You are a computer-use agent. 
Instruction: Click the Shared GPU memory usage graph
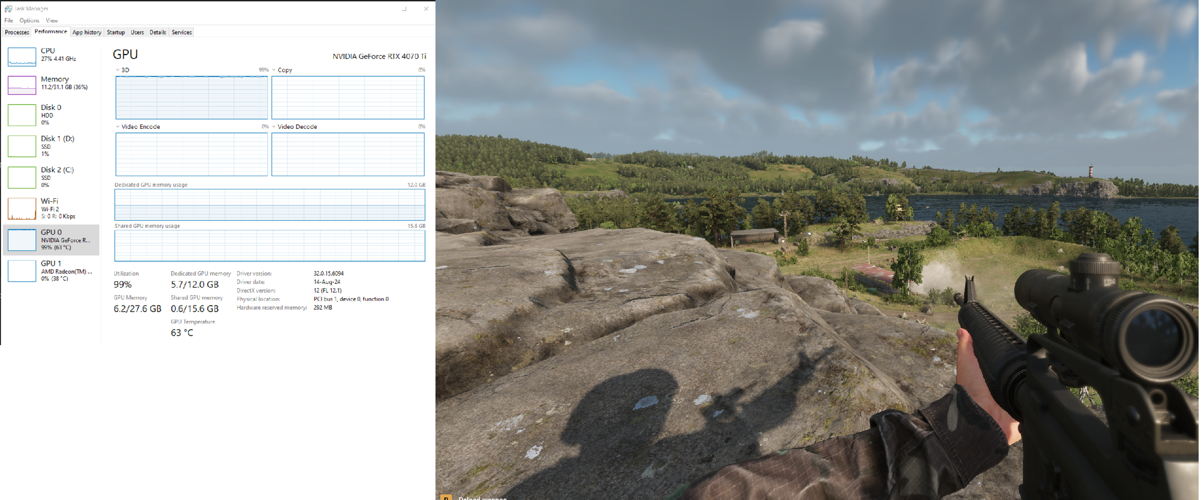[x=270, y=246]
